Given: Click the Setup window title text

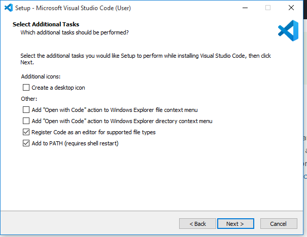Looking at the screenshot, I should (73, 8).
